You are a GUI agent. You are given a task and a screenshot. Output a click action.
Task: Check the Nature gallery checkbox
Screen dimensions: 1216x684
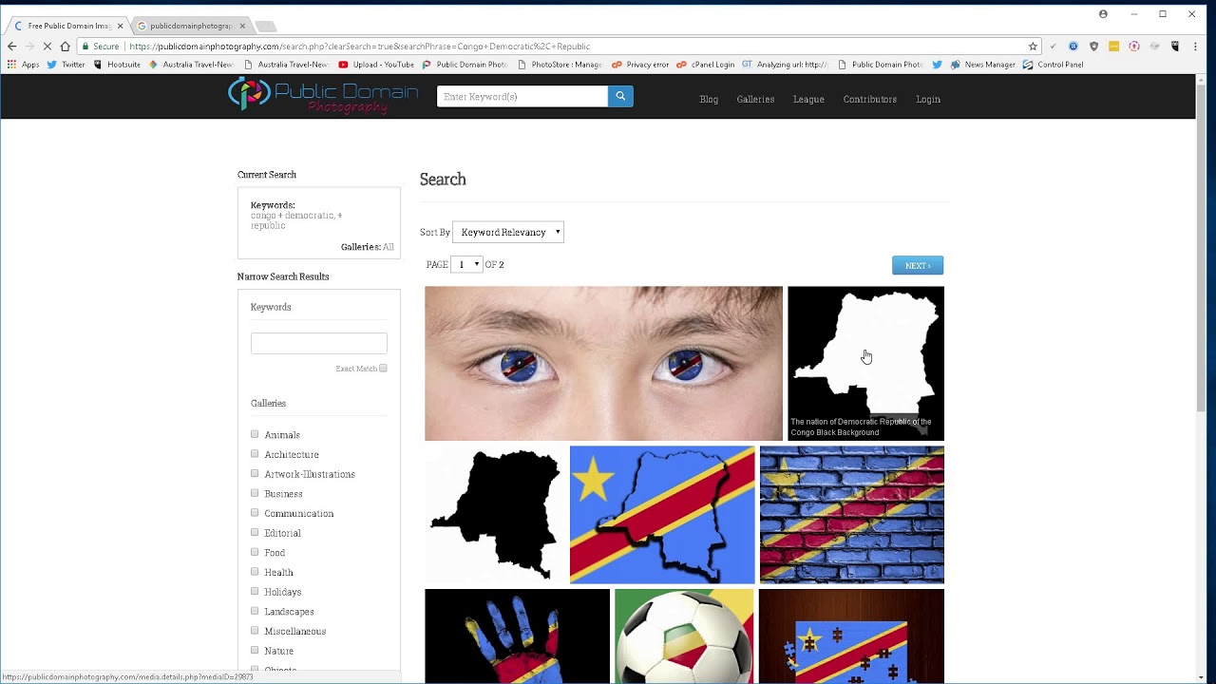pyautogui.click(x=255, y=650)
